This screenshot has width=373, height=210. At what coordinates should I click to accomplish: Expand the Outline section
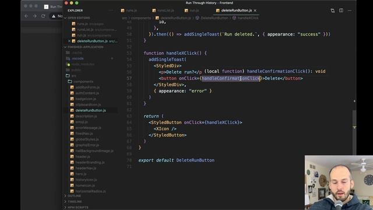74,196
